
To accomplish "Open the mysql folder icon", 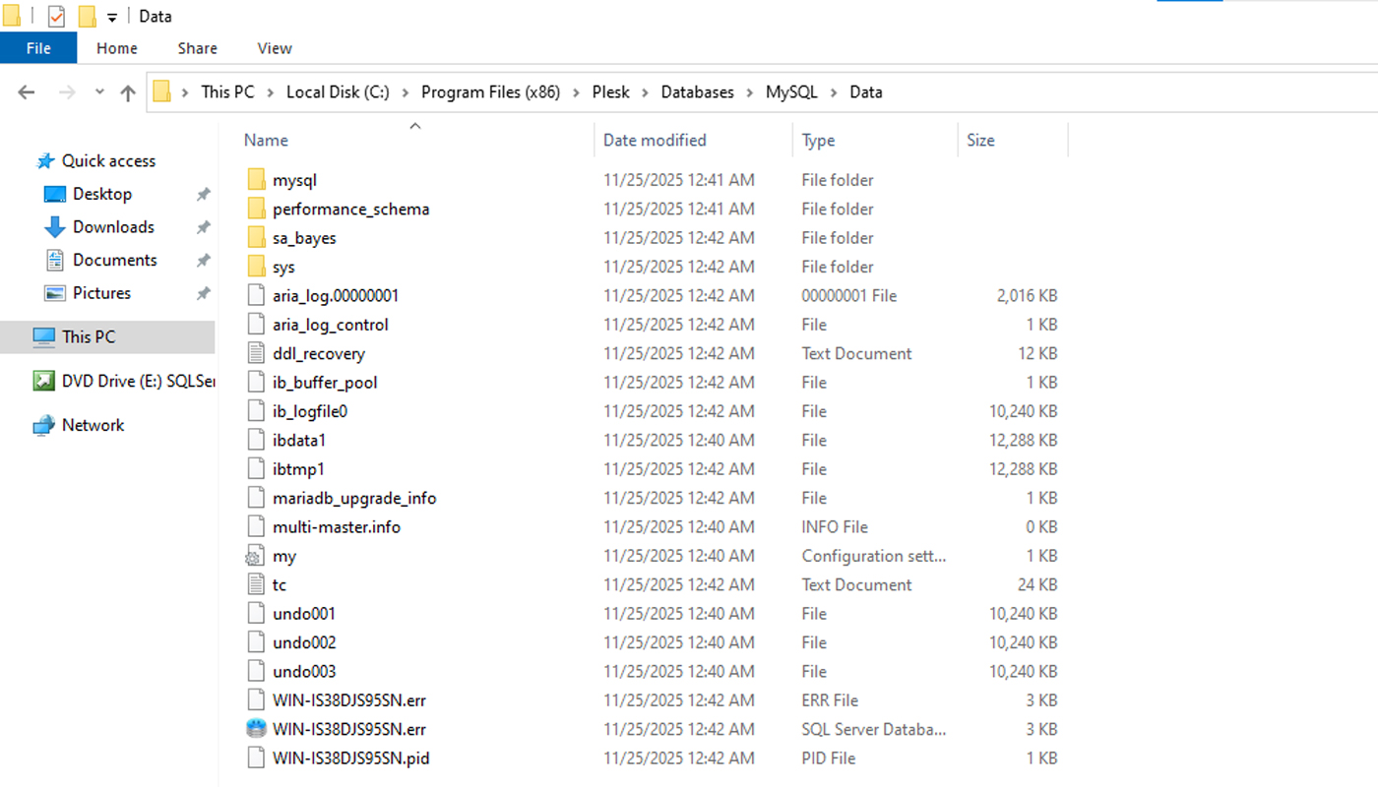I will pos(256,180).
